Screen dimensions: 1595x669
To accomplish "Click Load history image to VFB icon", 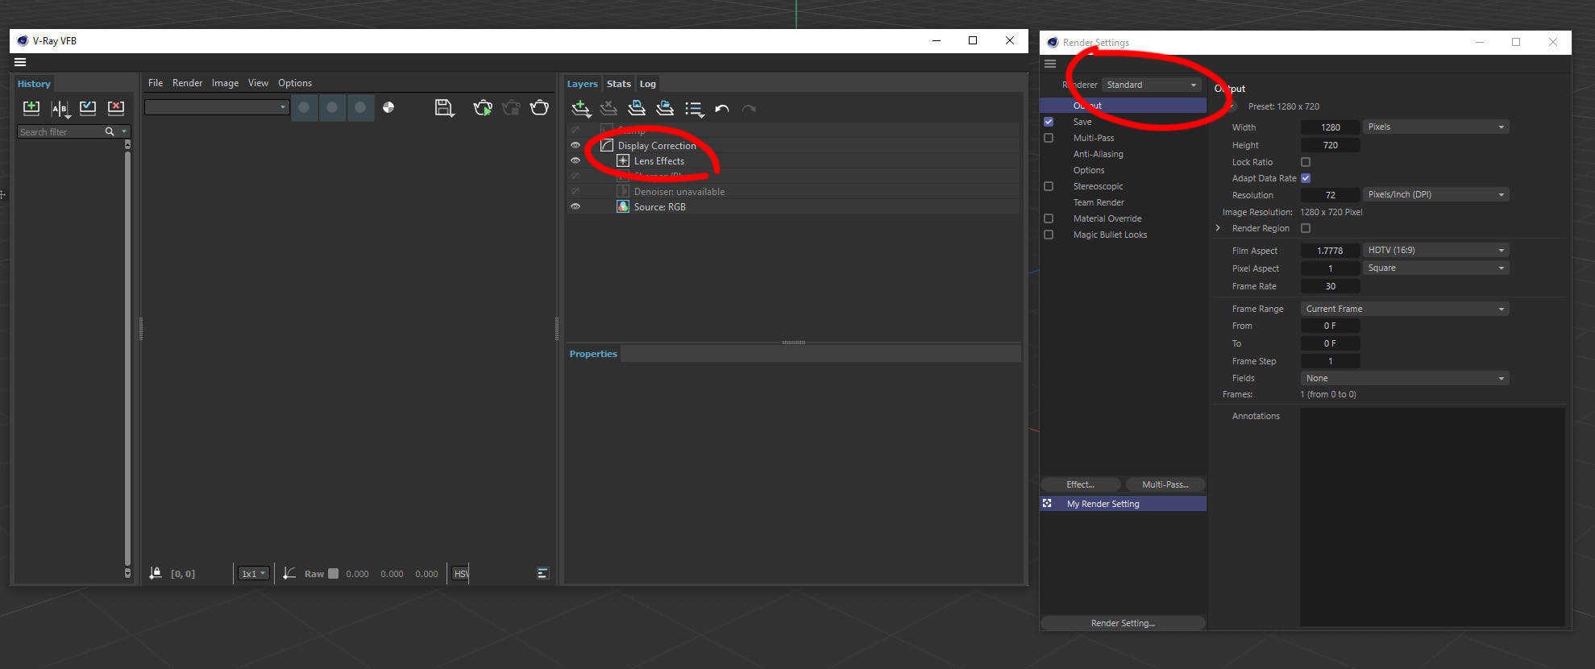I will pyautogui.click(x=88, y=107).
